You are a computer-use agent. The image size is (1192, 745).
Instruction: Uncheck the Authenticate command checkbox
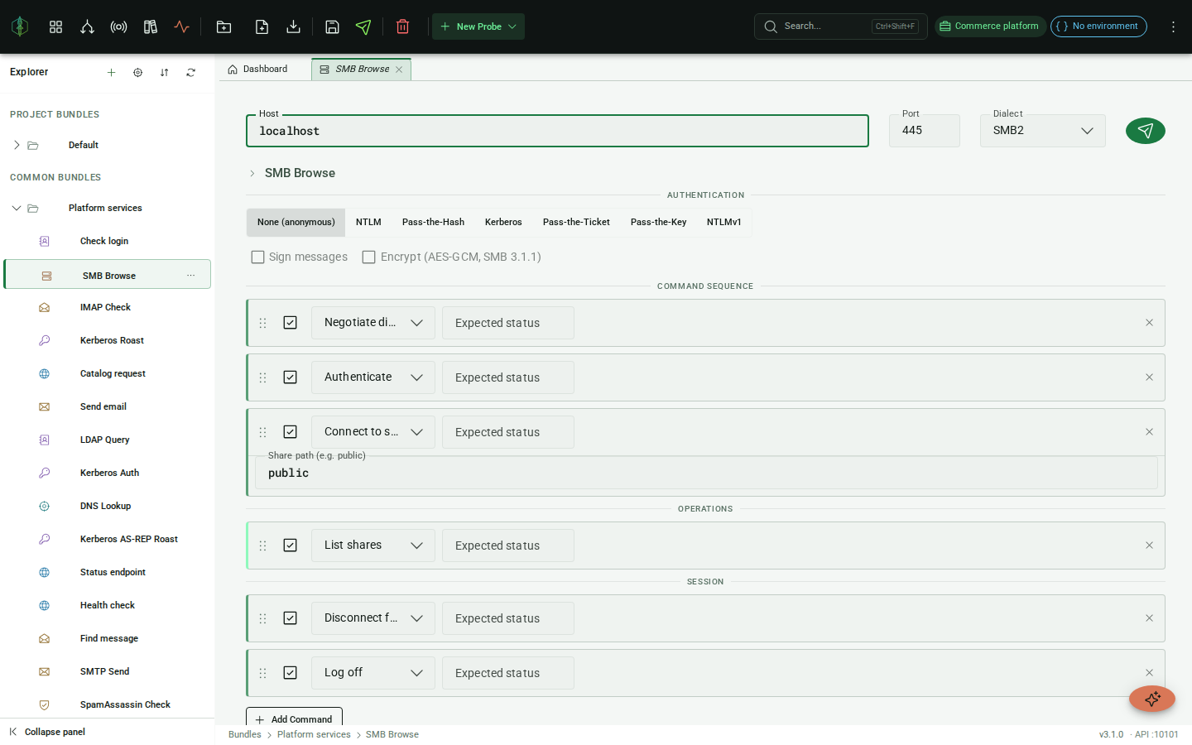coord(291,377)
